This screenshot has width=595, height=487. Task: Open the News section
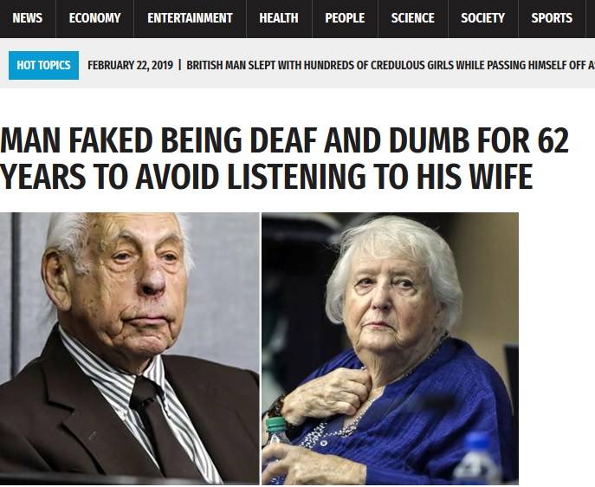[28, 18]
